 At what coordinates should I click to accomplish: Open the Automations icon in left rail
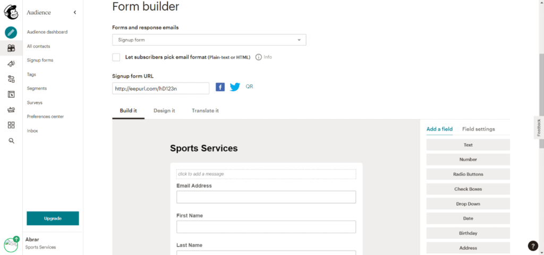click(11, 79)
